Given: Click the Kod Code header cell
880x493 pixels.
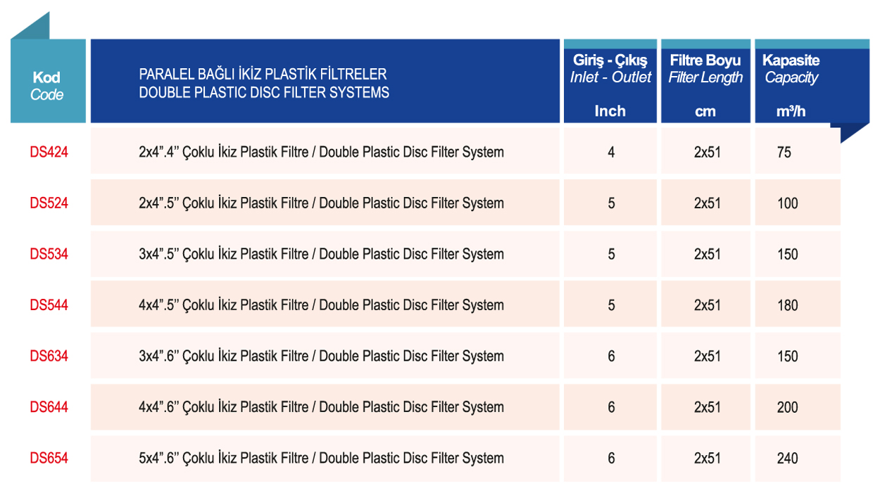Looking at the screenshot, I should tap(48, 81).
